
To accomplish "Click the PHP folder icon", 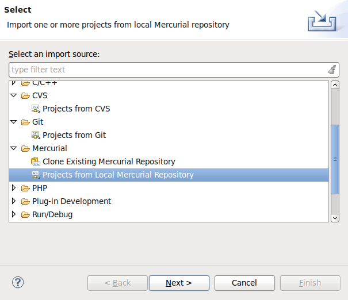I will pos(25,188).
